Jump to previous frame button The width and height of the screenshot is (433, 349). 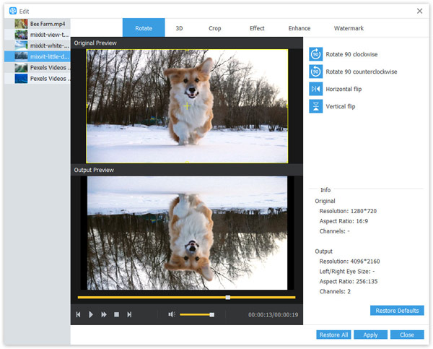(x=78, y=314)
